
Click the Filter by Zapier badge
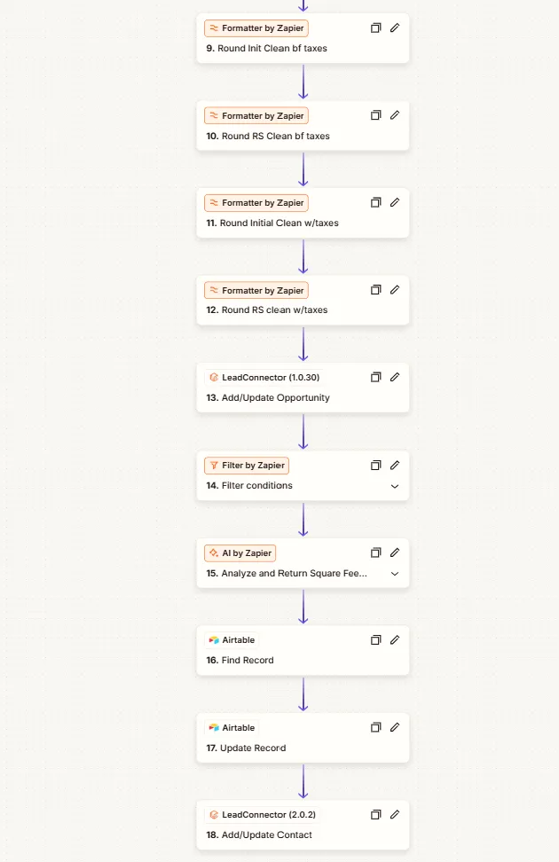[246, 465]
